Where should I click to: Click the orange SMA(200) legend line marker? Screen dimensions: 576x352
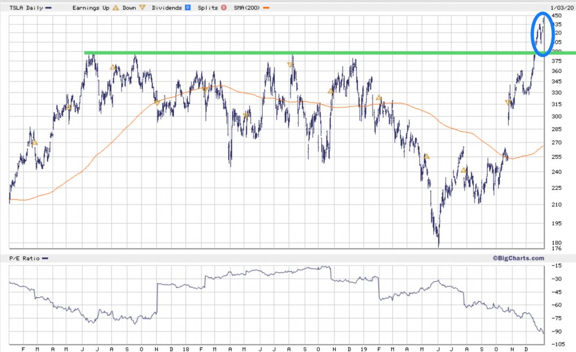266,7
